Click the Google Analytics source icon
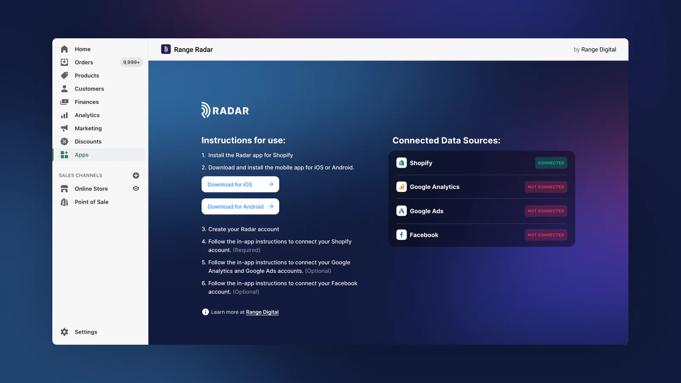Image resolution: width=681 pixels, height=383 pixels. tap(401, 187)
